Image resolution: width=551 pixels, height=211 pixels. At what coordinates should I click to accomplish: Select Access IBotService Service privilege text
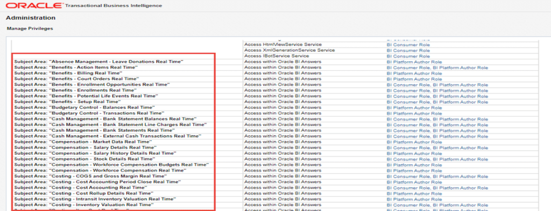click(277, 56)
